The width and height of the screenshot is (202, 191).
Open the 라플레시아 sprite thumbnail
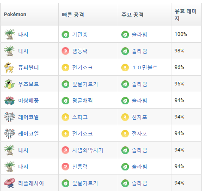10,183
